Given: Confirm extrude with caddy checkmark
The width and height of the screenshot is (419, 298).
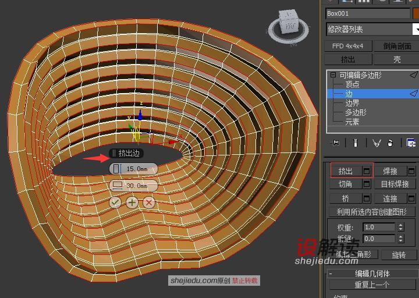Looking at the screenshot, I should [115, 203].
